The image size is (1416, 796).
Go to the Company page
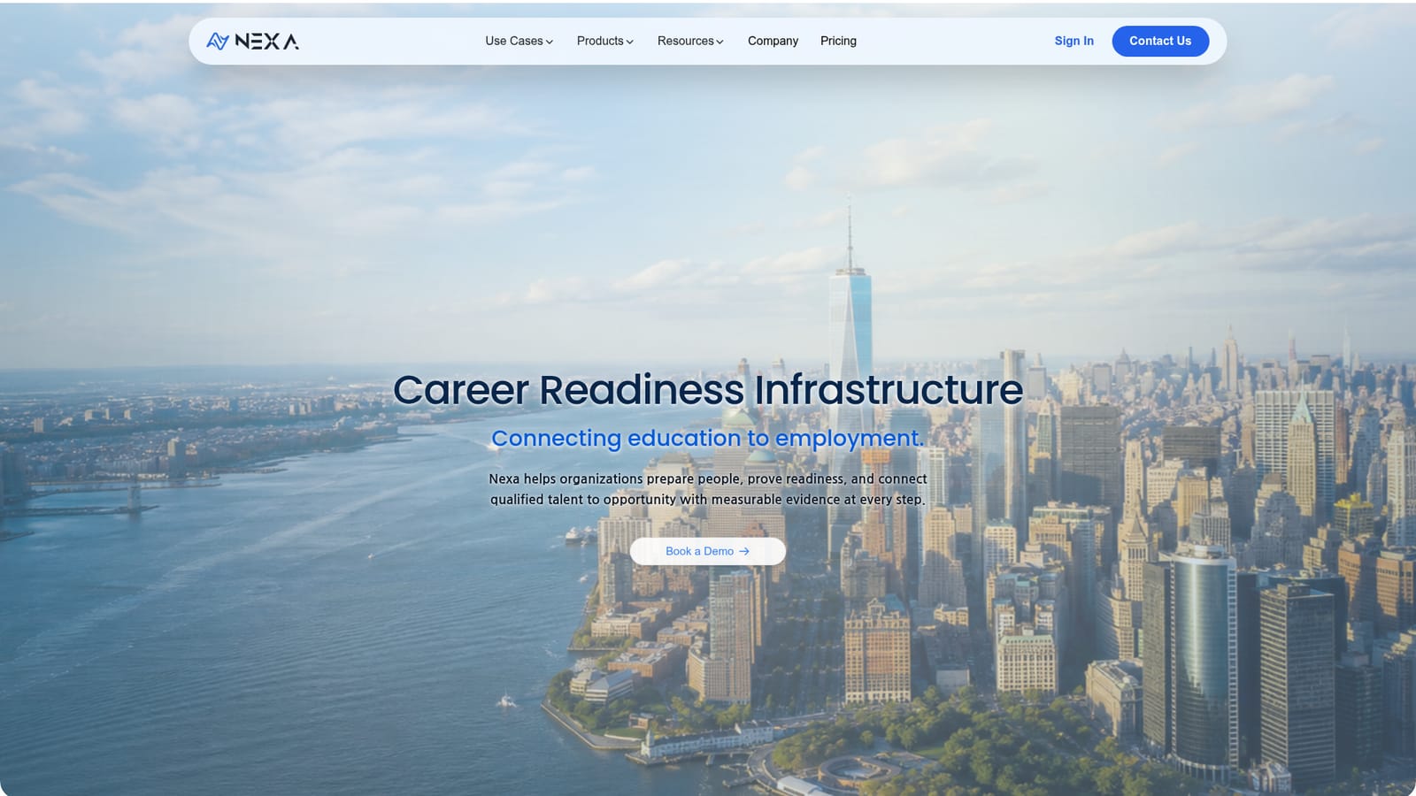[x=773, y=41]
